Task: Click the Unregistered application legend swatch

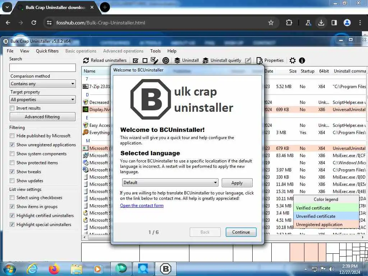Action: point(326,224)
